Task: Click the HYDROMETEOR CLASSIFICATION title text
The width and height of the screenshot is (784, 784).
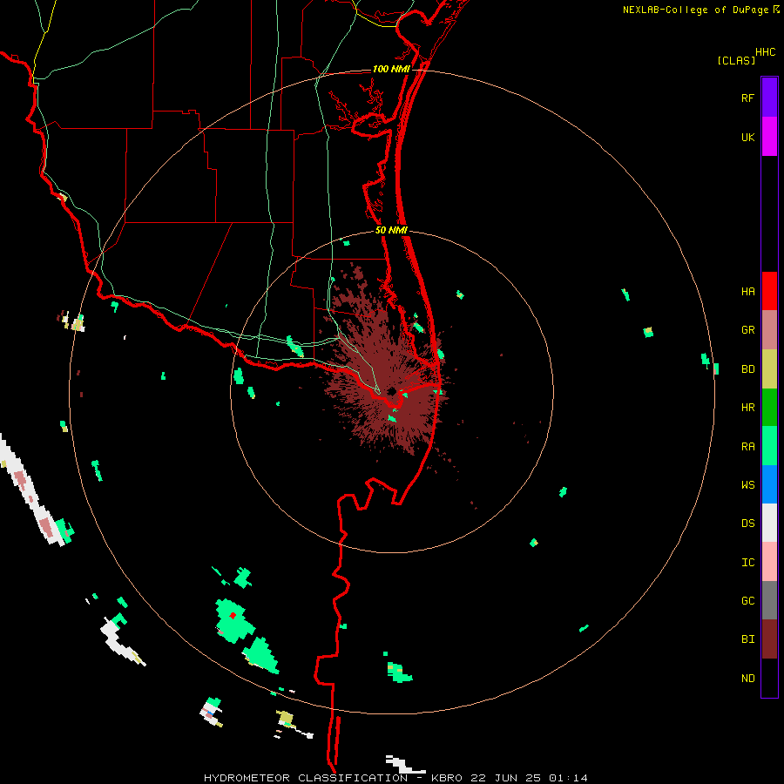Action: [x=306, y=778]
